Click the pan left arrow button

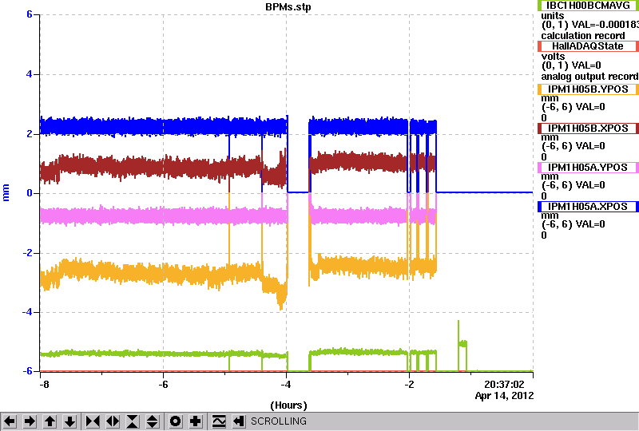point(10,421)
